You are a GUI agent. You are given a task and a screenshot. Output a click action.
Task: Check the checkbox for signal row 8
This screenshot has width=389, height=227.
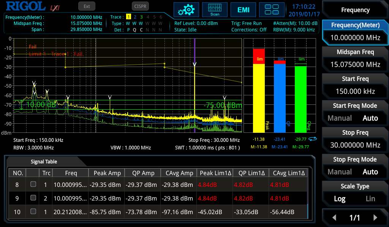(x=33, y=184)
